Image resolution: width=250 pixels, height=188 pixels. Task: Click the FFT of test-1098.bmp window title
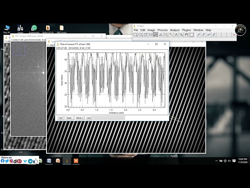point(29,36)
